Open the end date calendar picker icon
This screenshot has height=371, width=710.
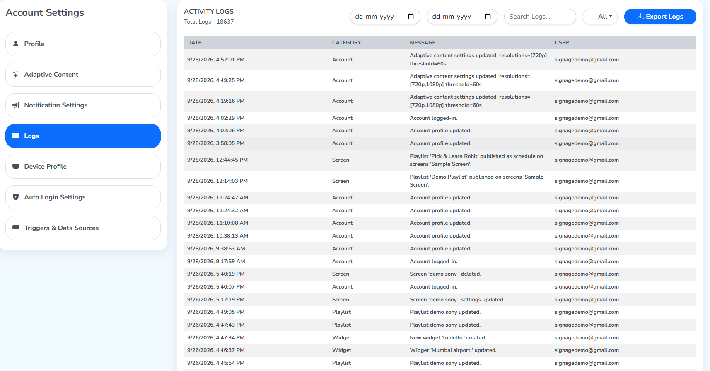[488, 17]
